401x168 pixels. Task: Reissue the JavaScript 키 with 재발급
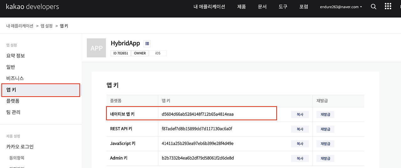coord(325,144)
